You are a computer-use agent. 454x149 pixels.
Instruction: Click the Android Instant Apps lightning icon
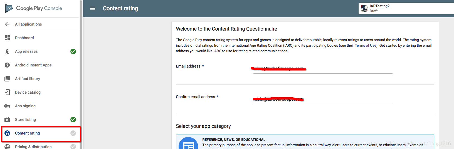pos(7,65)
